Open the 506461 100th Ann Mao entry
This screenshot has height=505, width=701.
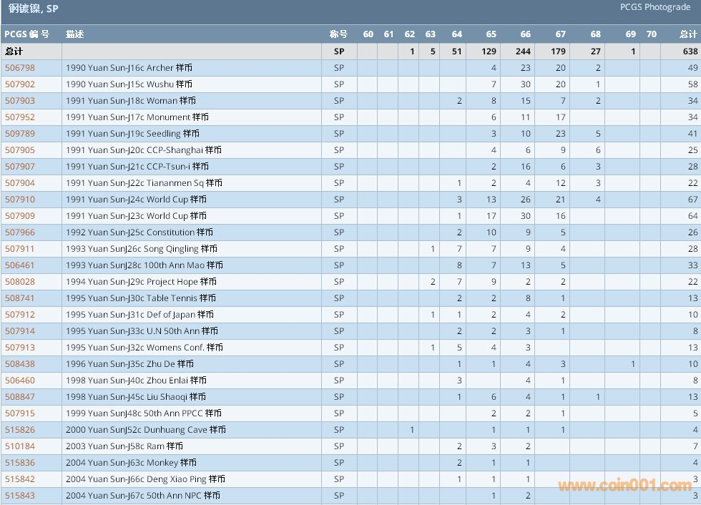coord(20,265)
